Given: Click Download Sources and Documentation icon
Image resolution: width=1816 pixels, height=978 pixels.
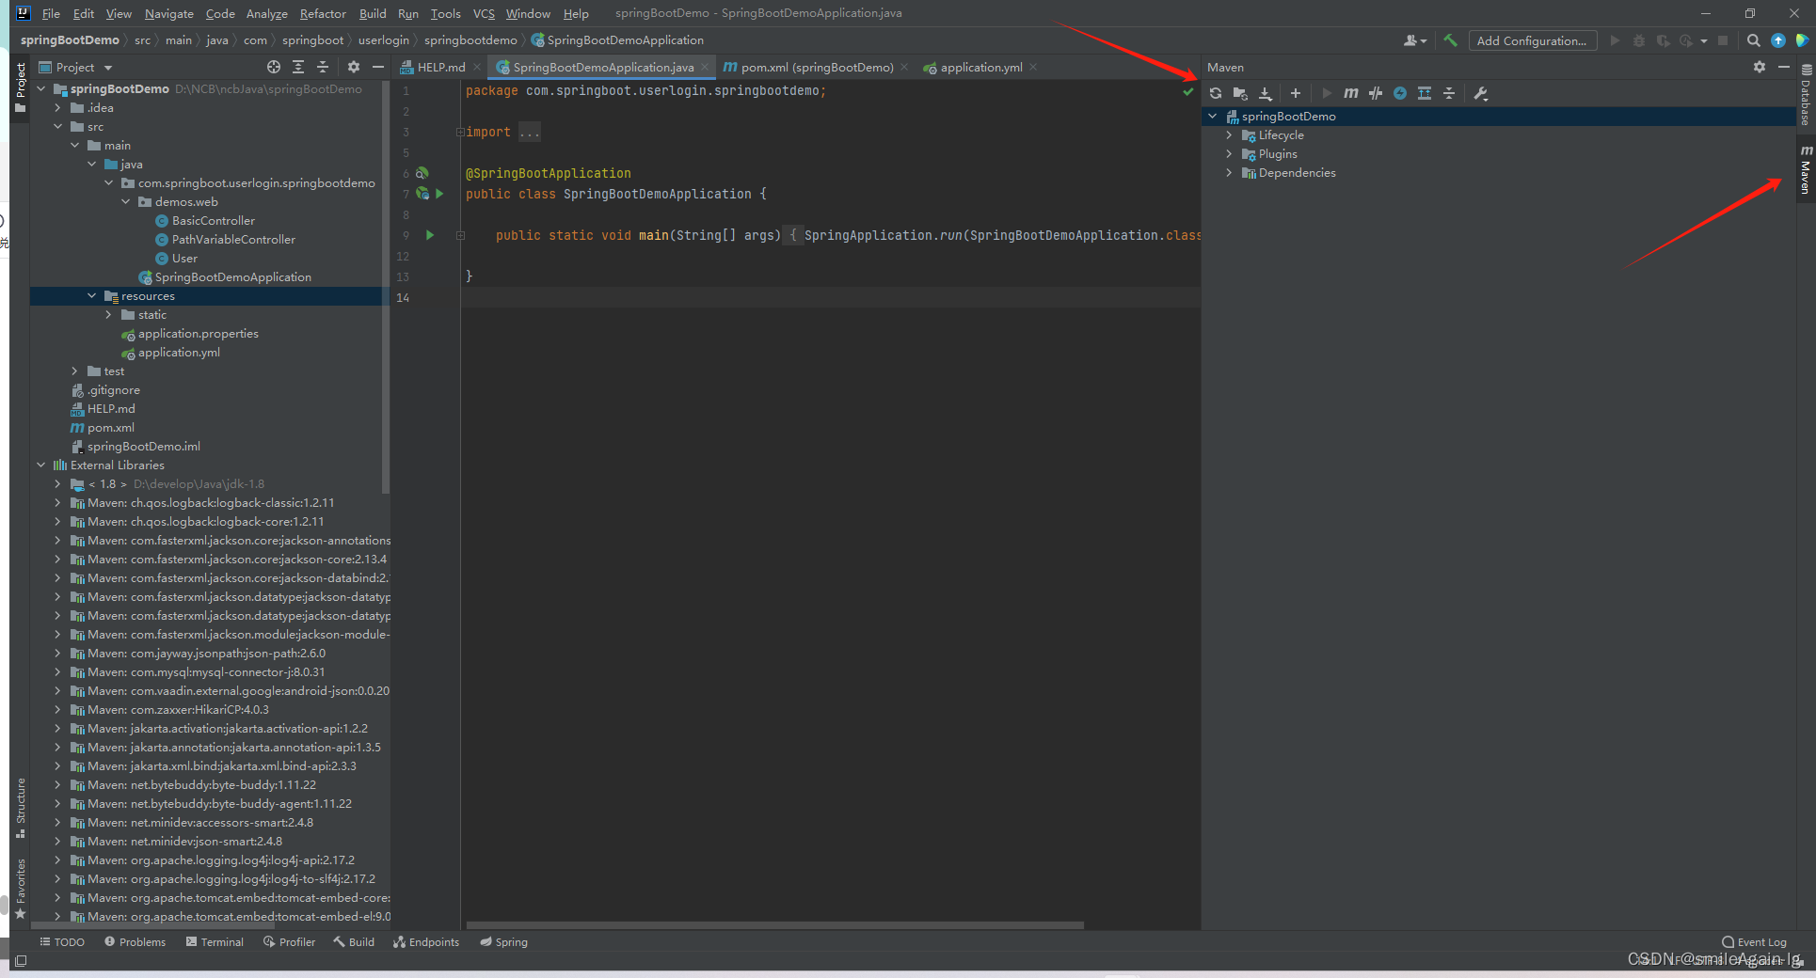Looking at the screenshot, I should pos(1266,93).
